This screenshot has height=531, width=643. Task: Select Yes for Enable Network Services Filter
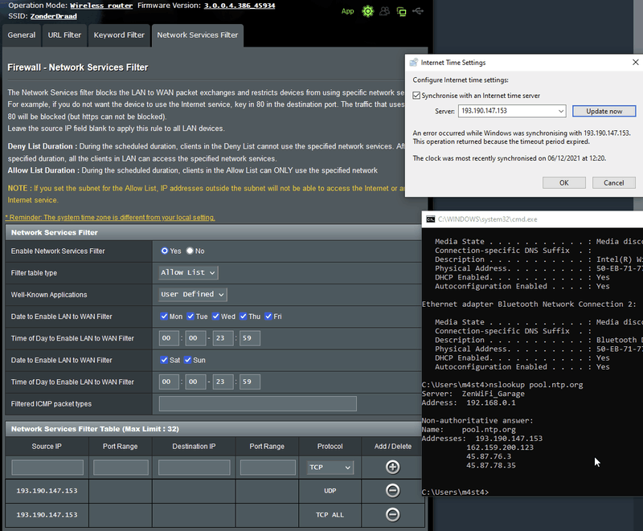(165, 251)
